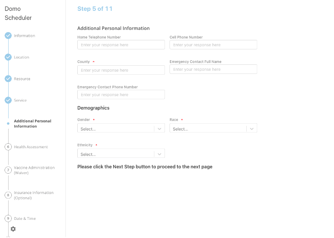Click the 'Step 5 of 11' heading
The width and height of the screenshot is (334, 238).
pos(95,9)
